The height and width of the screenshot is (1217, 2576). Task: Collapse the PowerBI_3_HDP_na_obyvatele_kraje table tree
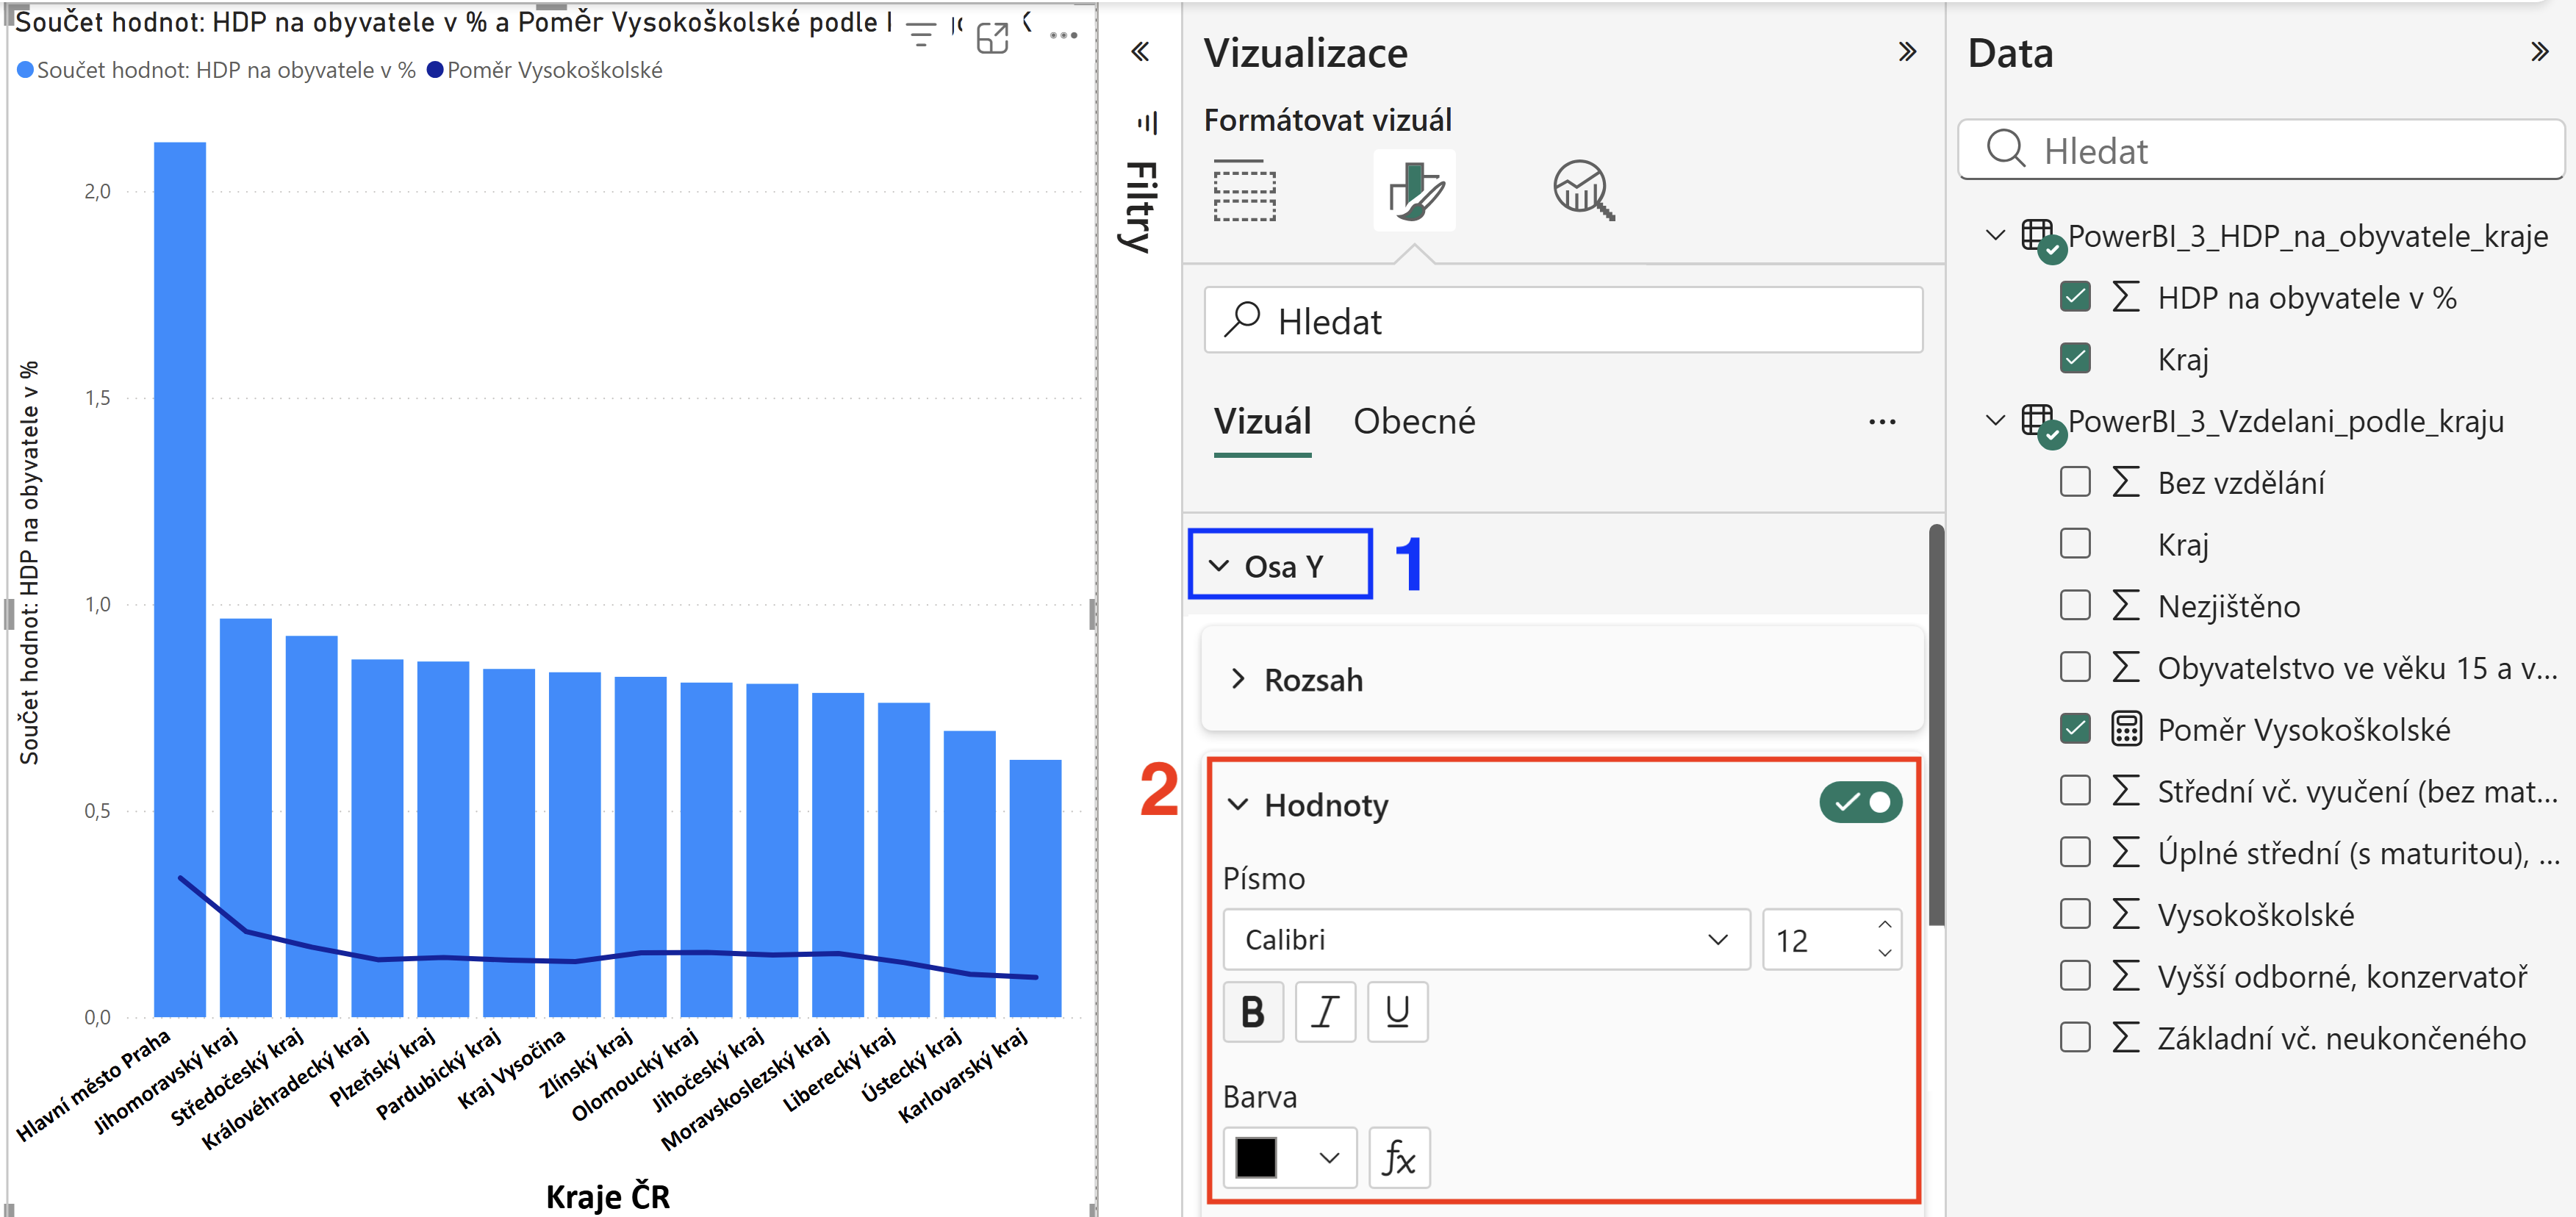(1995, 236)
